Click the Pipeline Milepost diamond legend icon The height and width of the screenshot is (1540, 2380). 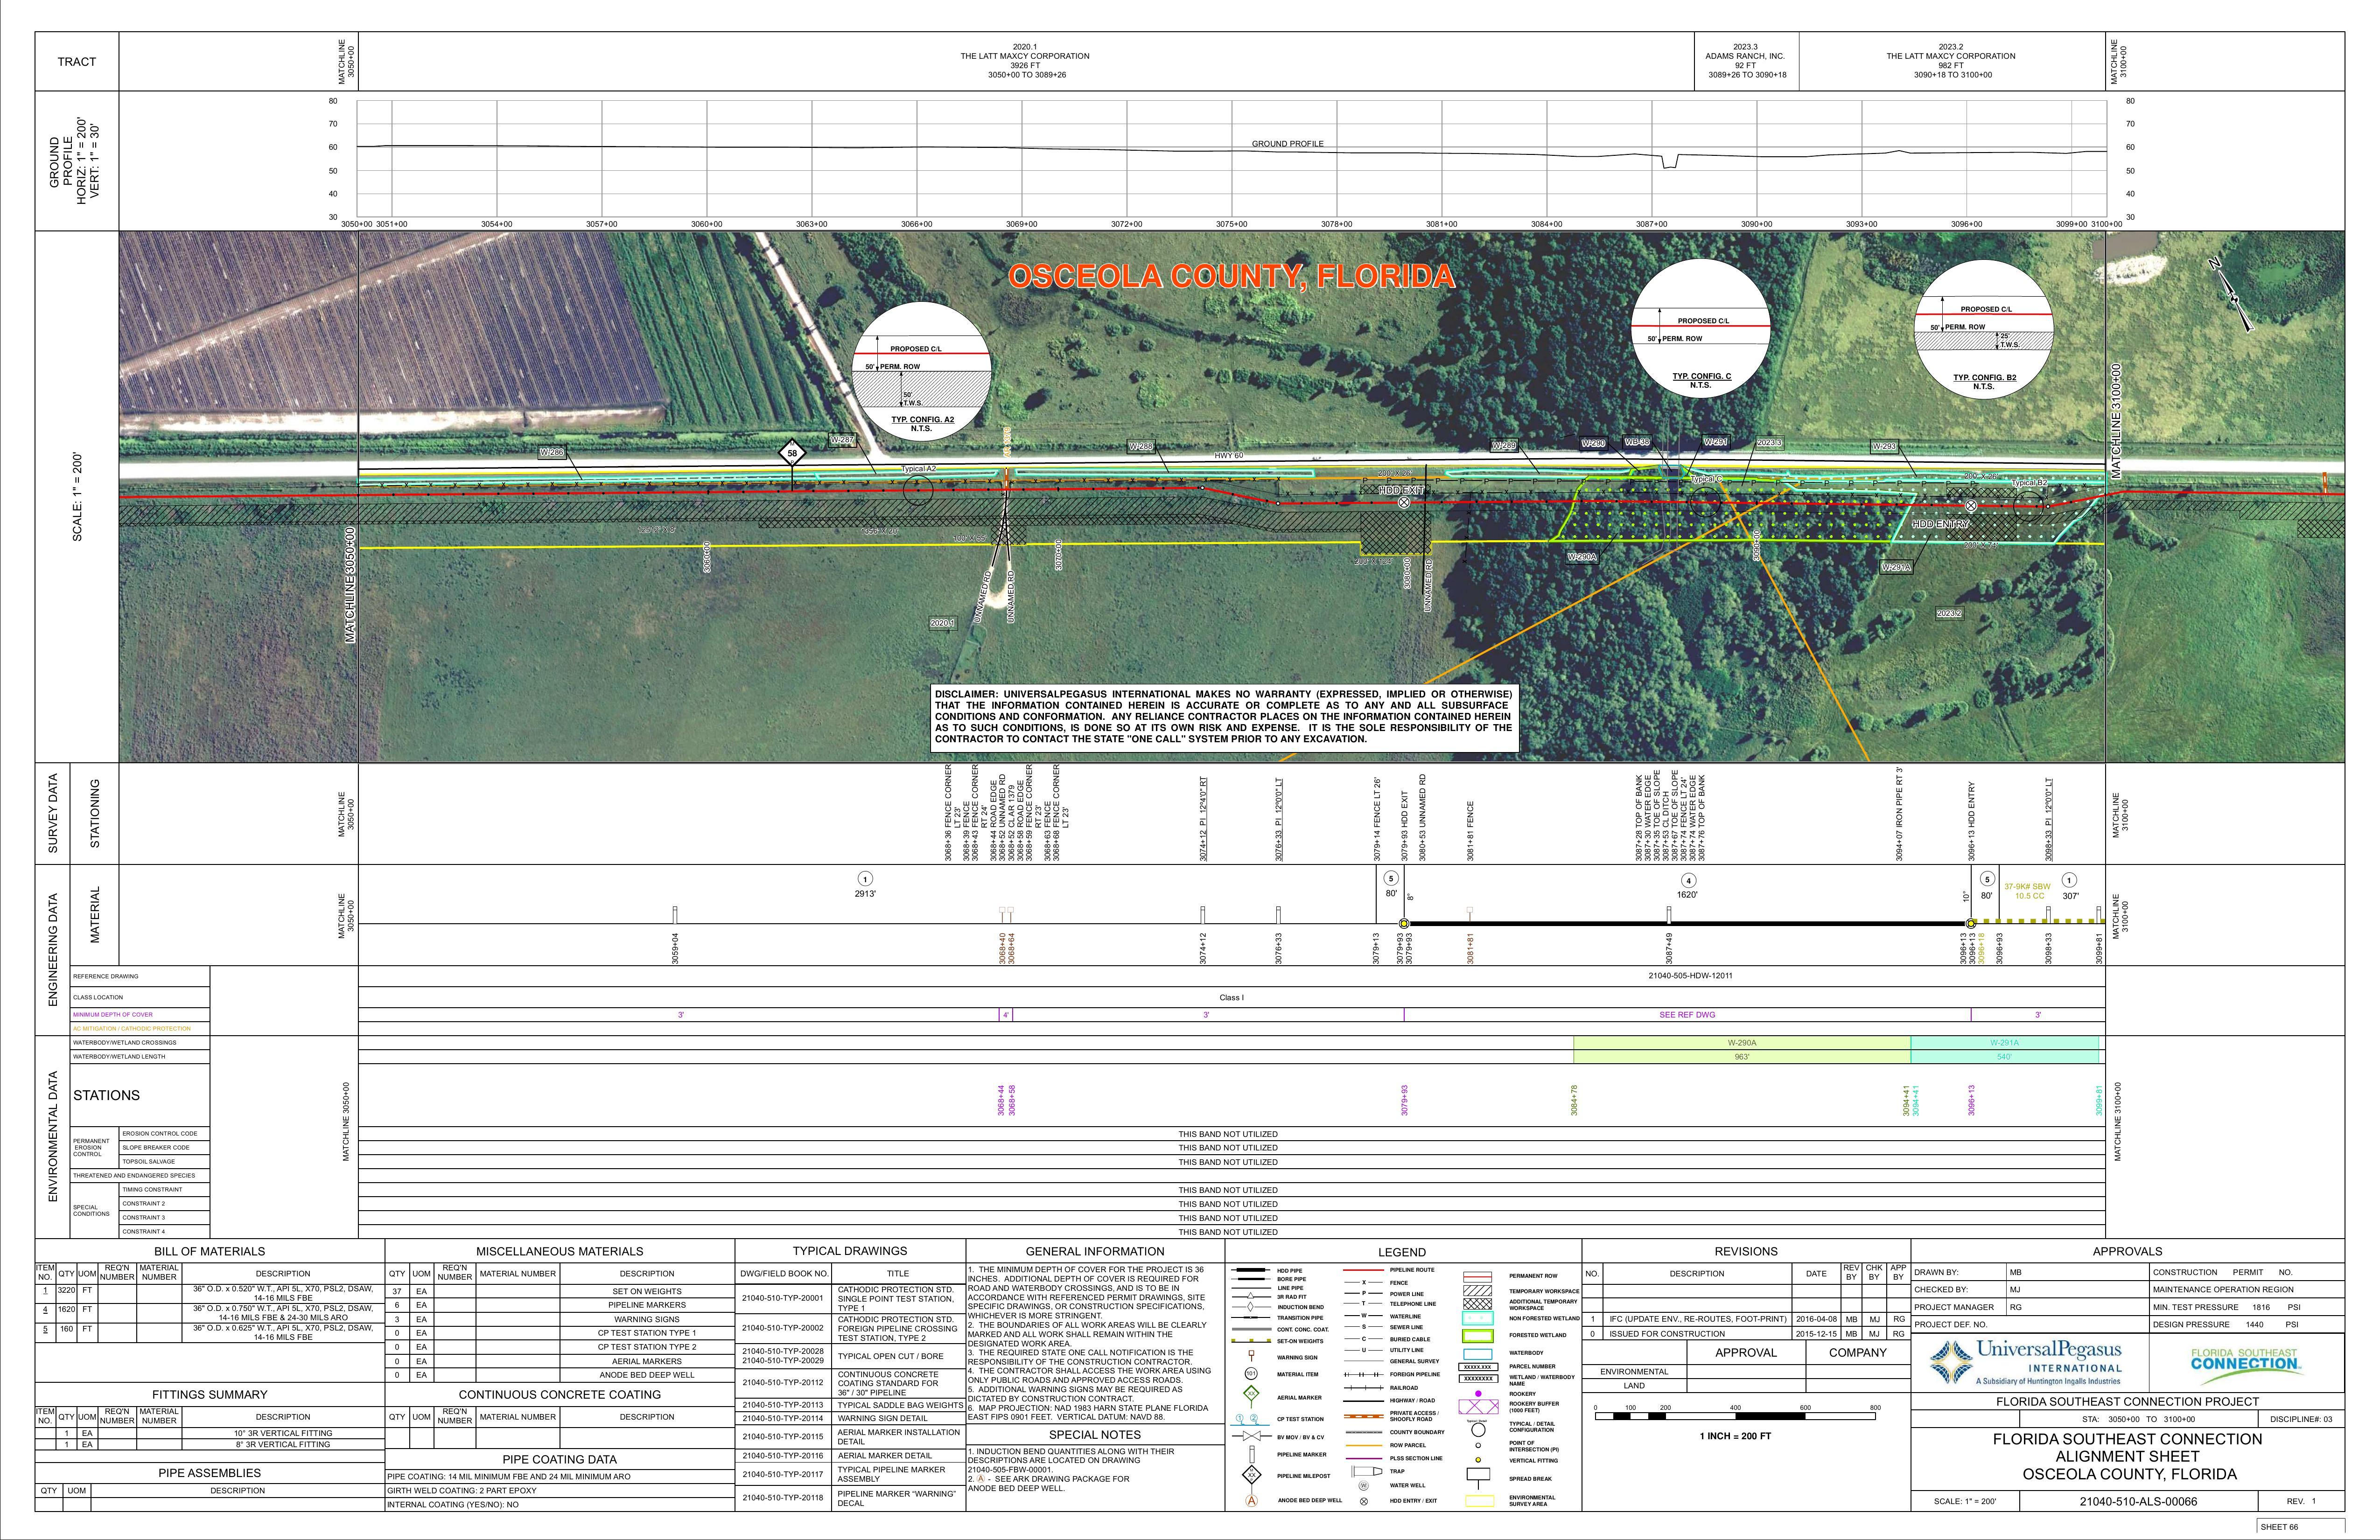coord(1251,1476)
